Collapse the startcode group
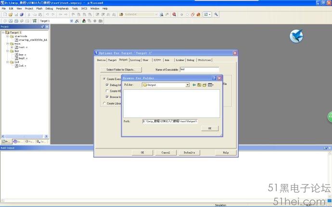The height and width of the screenshot is (207, 332). click(x=7, y=36)
